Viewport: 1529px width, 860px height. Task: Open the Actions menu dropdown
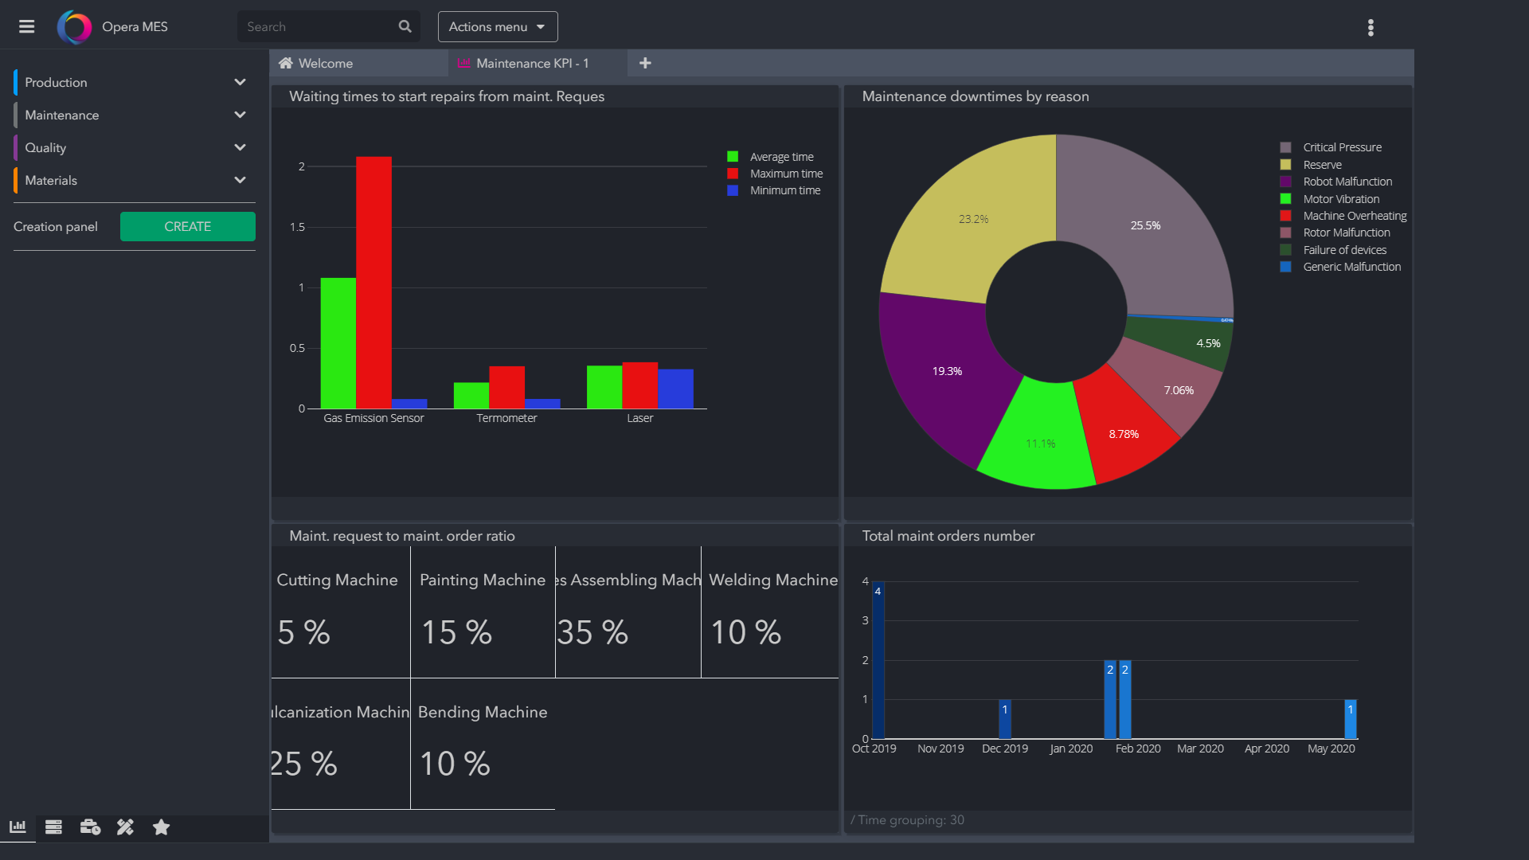tap(498, 26)
